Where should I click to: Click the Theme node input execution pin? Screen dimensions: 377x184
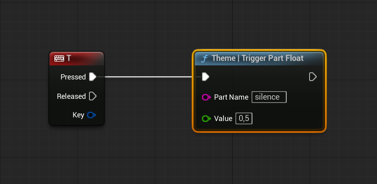[206, 77]
